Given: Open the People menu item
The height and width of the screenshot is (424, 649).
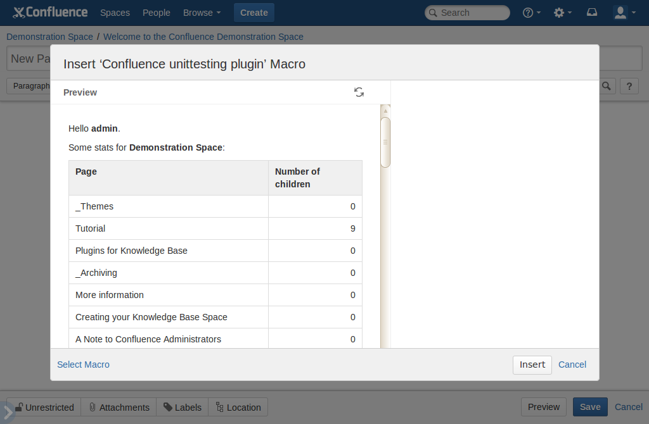Looking at the screenshot, I should pos(156,13).
